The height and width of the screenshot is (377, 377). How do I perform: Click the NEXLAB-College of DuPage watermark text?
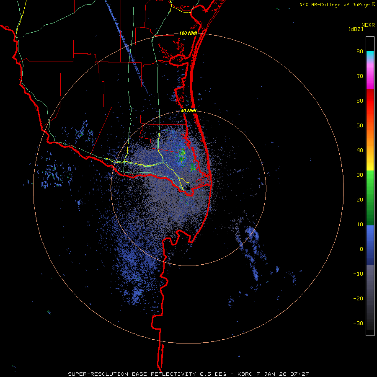(337, 5)
